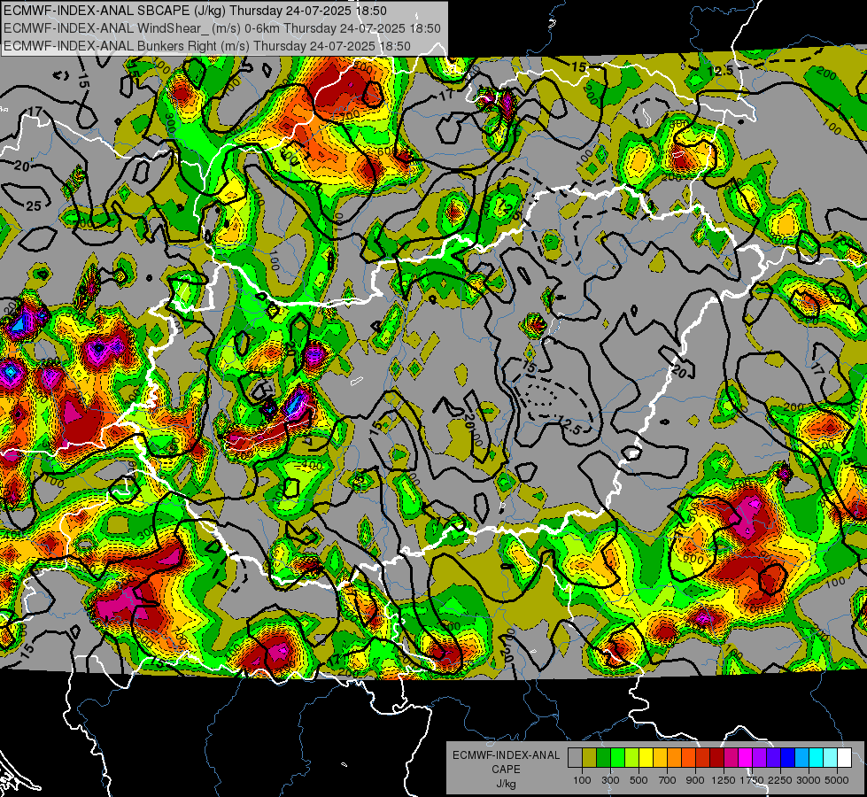Choose the bright magenta legend swatch
Image resolution: width=867 pixels, height=797 pixels.
(746, 757)
